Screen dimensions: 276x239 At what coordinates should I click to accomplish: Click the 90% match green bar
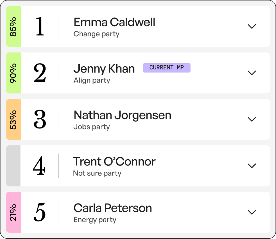13,73
